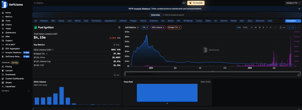Set chart interval to Q (quarterly)
This screenshot has height=110, width=302.
263,27
